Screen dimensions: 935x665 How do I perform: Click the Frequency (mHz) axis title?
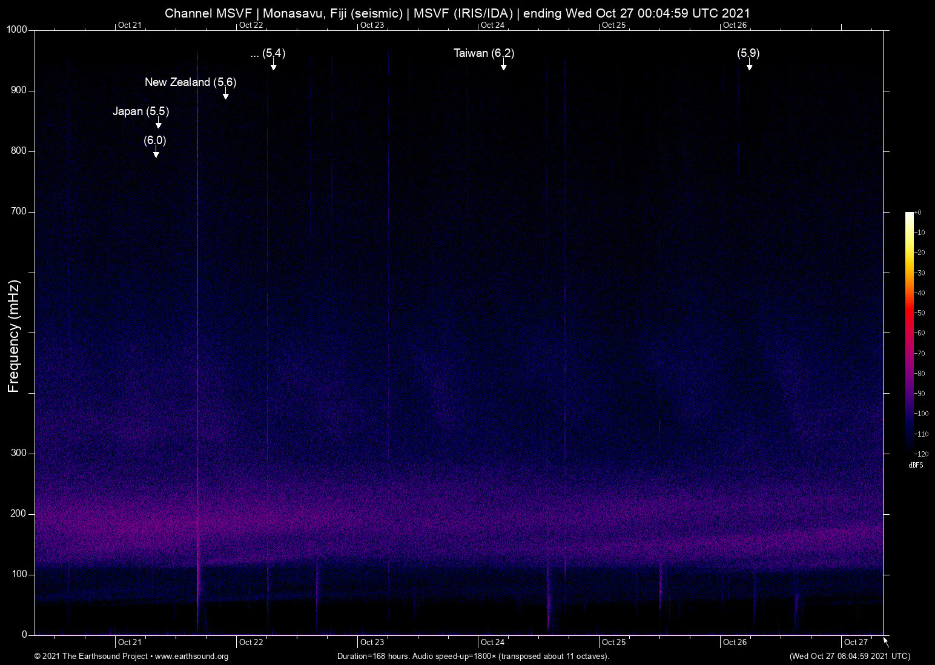pyautogui.click(x=13, y=336)
